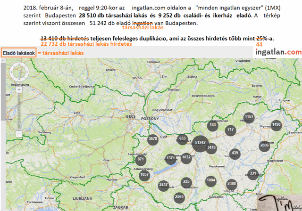The width and height of the screenshot is (302, 211).
Task: Click the Brünn city label
Action: (137, 78)
